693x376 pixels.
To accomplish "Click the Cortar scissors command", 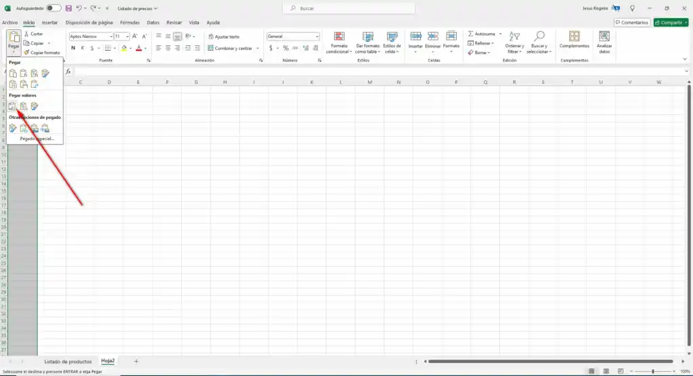I will coord(33,34).
